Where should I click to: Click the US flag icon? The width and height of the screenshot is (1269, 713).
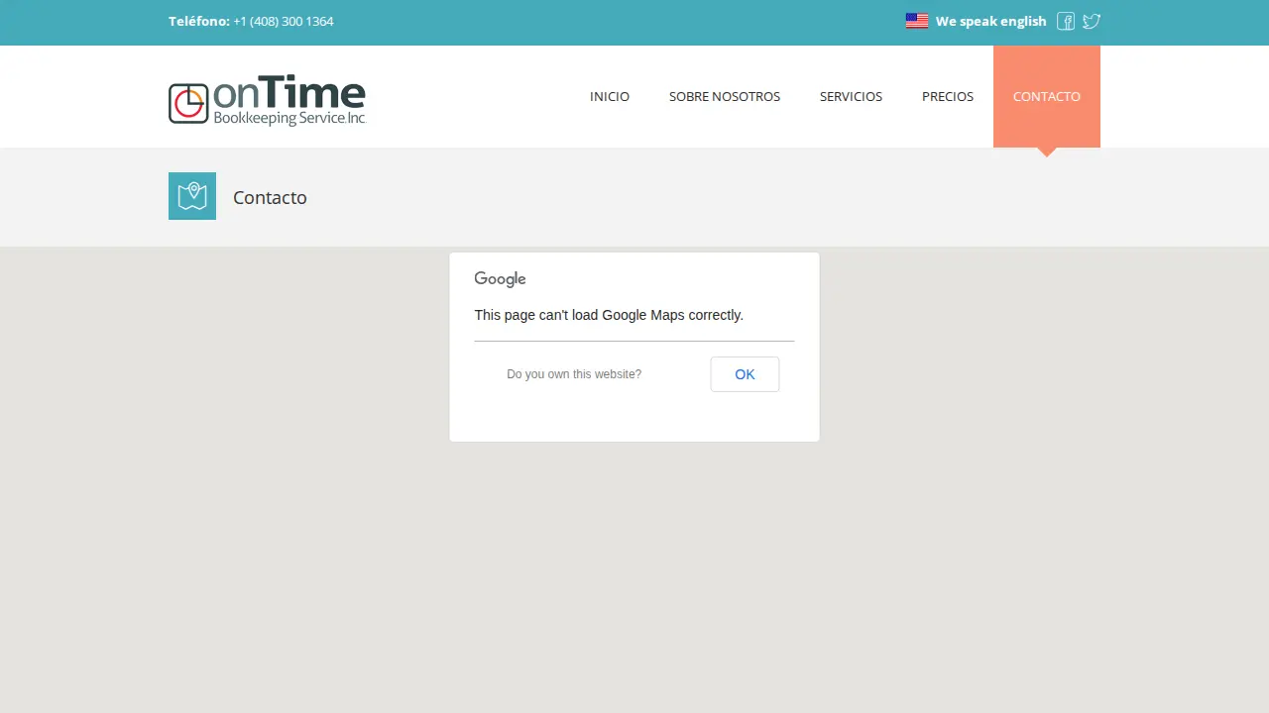point(917,21)
